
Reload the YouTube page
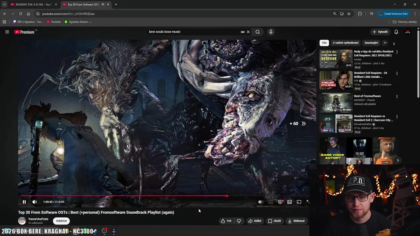tap(20, 14)
